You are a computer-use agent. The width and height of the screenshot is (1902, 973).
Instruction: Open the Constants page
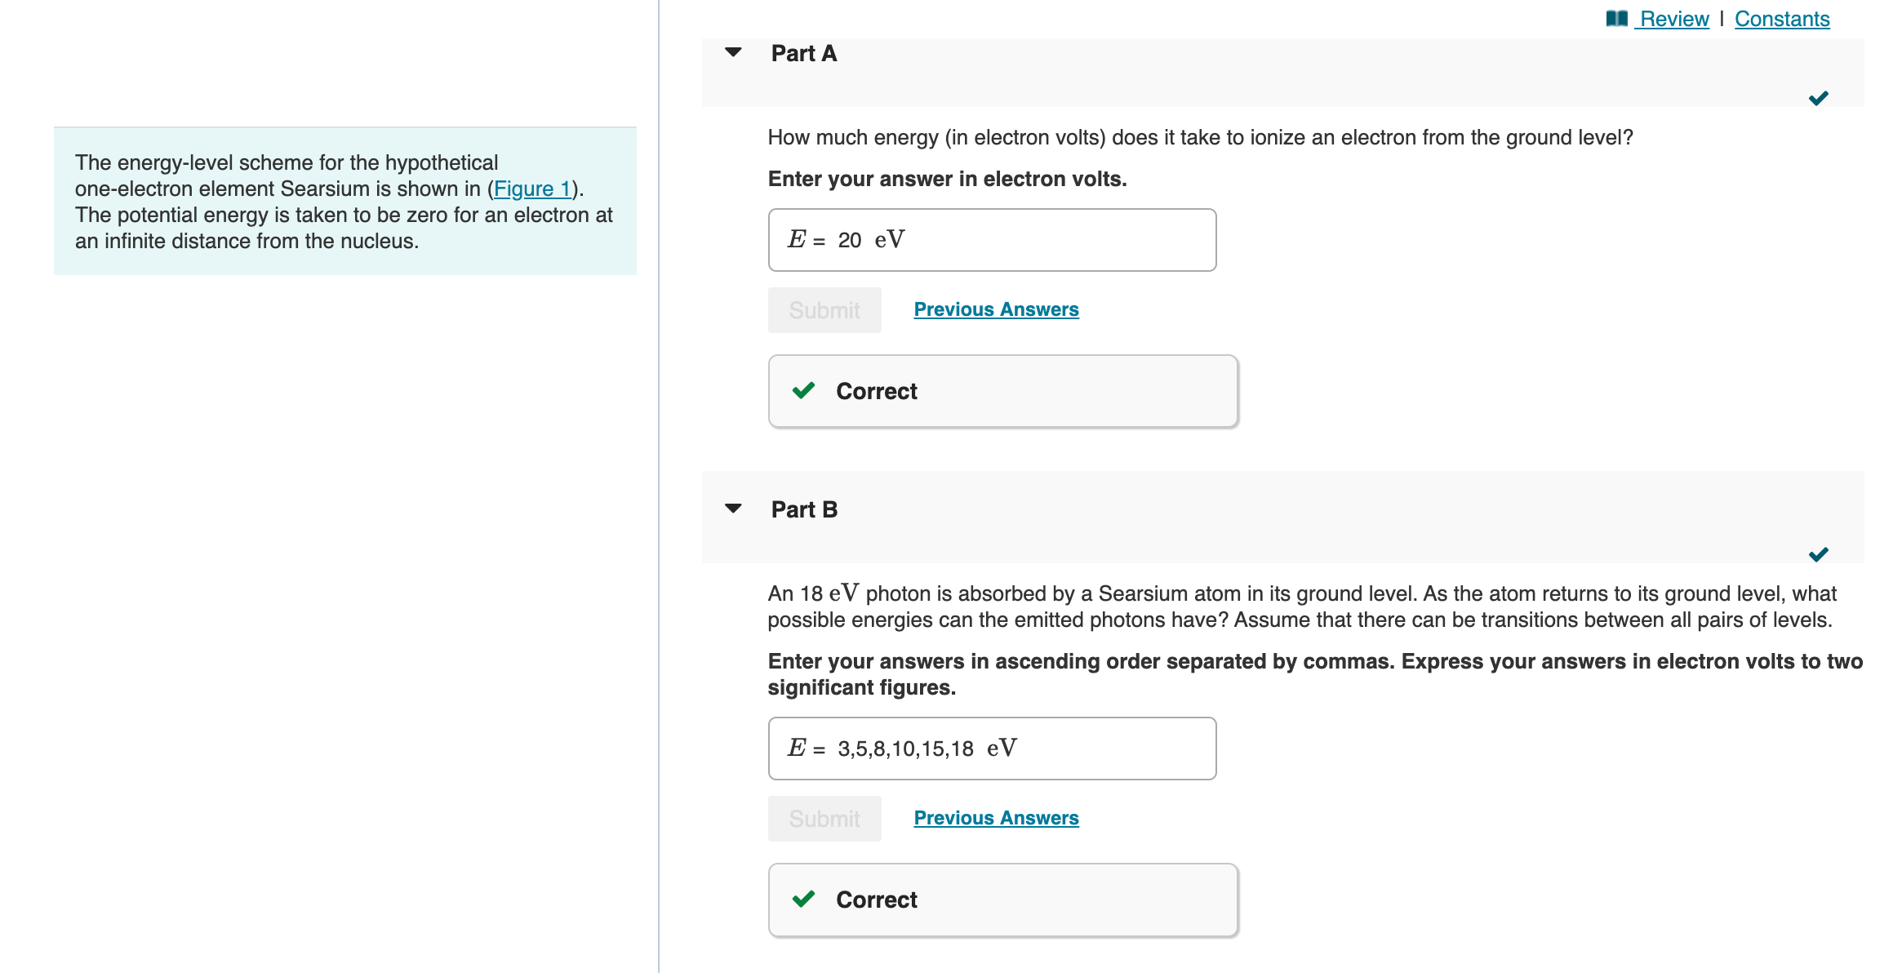tap(1781, 18)
